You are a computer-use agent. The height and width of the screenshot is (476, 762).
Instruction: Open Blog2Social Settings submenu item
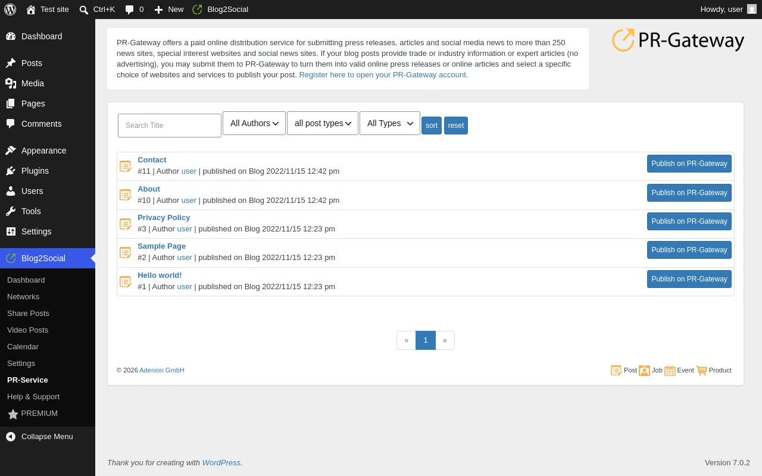(x=21, y=364)
